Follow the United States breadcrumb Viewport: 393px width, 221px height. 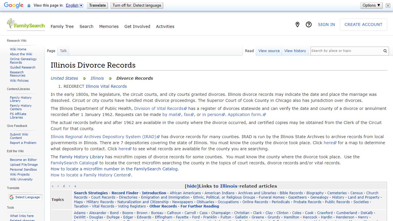pos(64,78)
